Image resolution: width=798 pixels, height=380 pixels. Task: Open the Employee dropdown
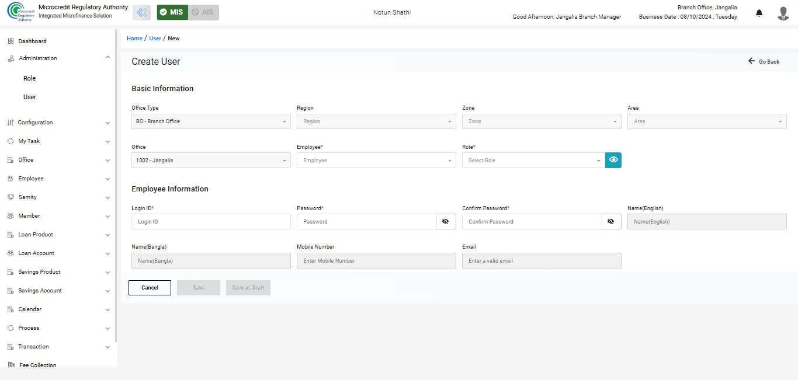pyautogui.click(x=376, y=161)
